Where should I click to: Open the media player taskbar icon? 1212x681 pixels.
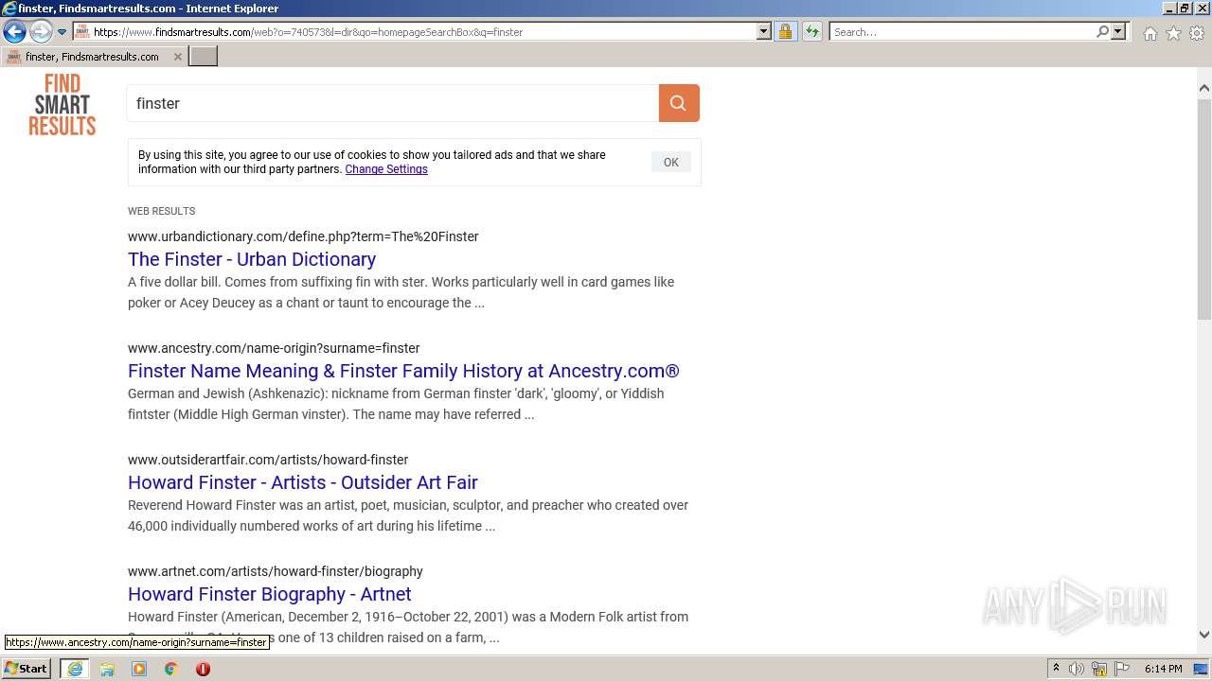point(139,669)
